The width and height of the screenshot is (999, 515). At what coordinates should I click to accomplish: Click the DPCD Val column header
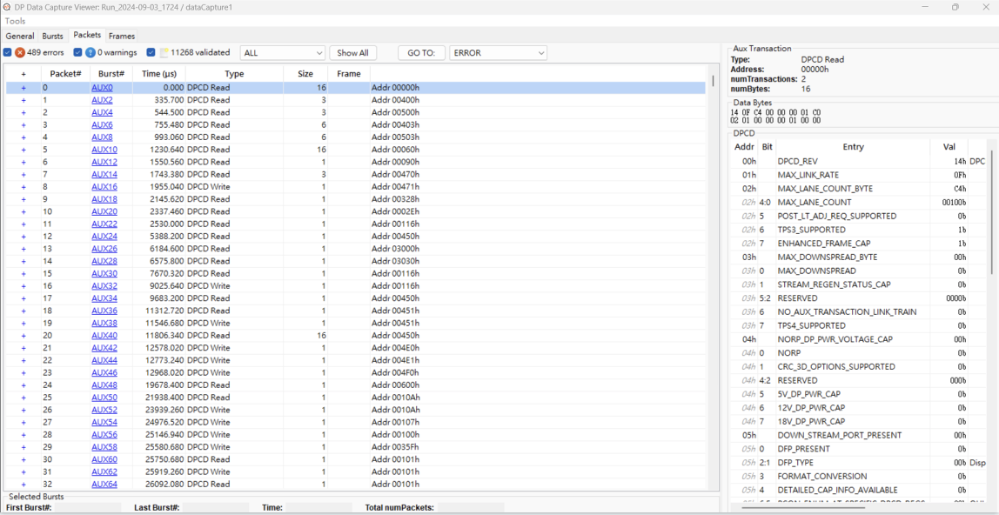(949, 146)
